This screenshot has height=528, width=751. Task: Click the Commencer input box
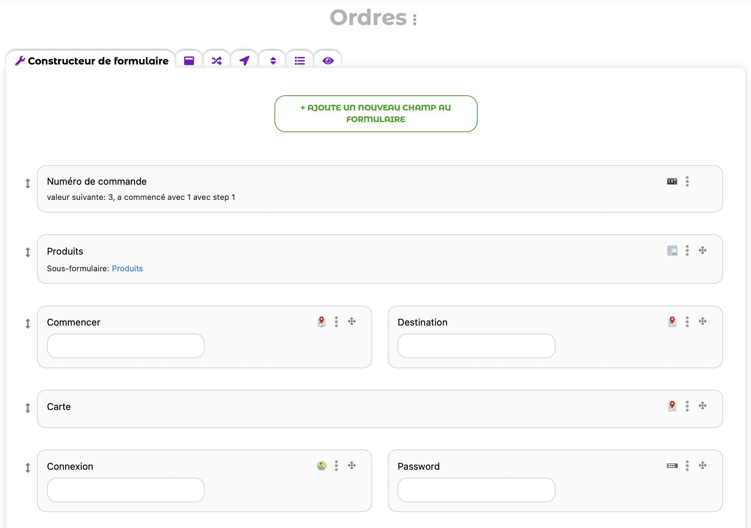(126, 346)
